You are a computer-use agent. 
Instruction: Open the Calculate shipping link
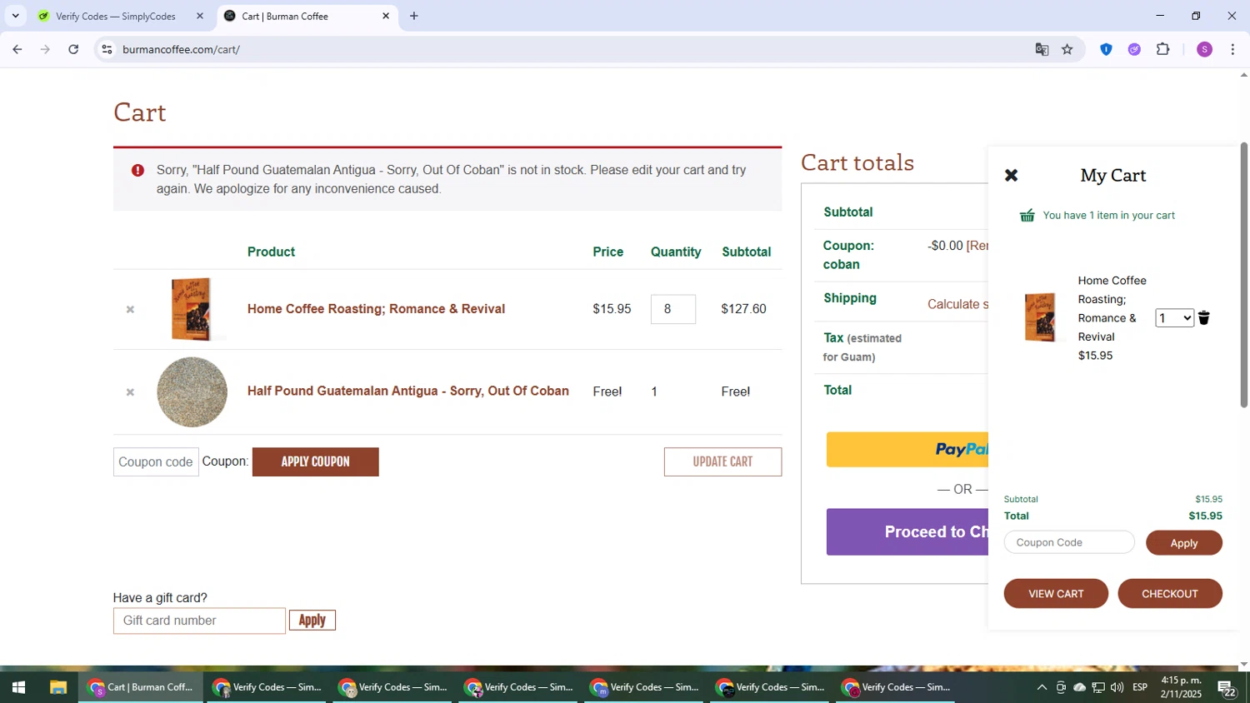[957, 304]
